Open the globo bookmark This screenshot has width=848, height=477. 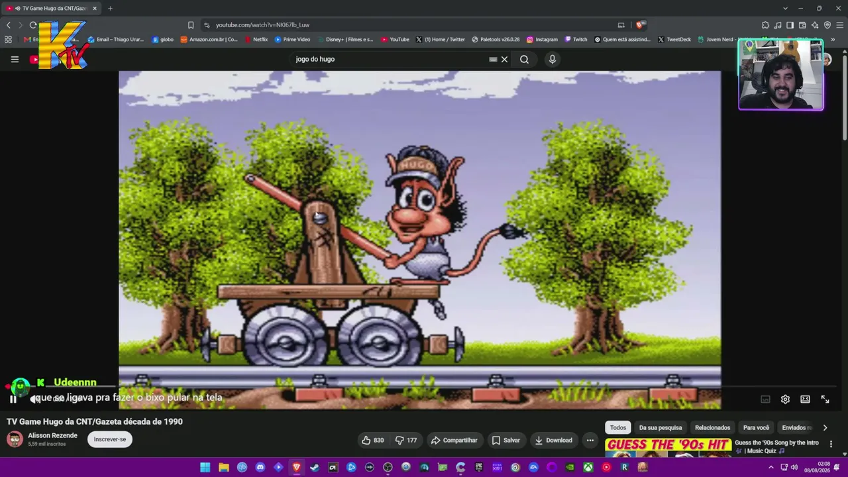point(163,39)
